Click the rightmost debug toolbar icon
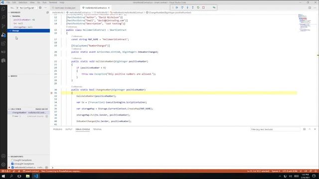Viewport: 319px width, 179px height. pyautogui.click(x=214, y=7)
